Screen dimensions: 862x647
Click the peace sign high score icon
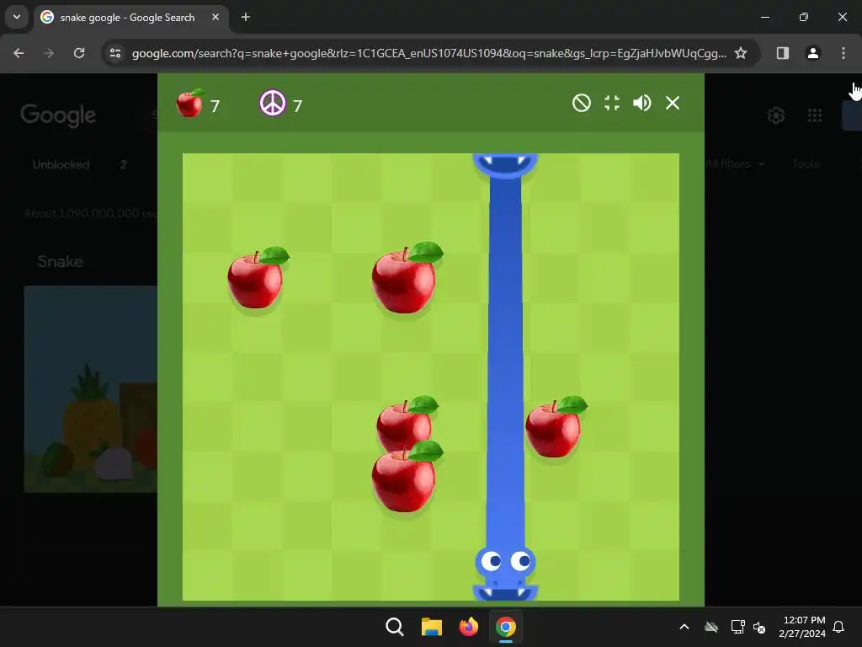pyautogui.click(x=273, y=103)
